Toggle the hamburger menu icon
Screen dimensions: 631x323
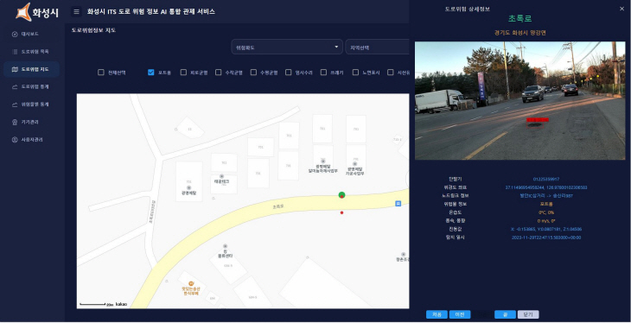coord(76,12)
